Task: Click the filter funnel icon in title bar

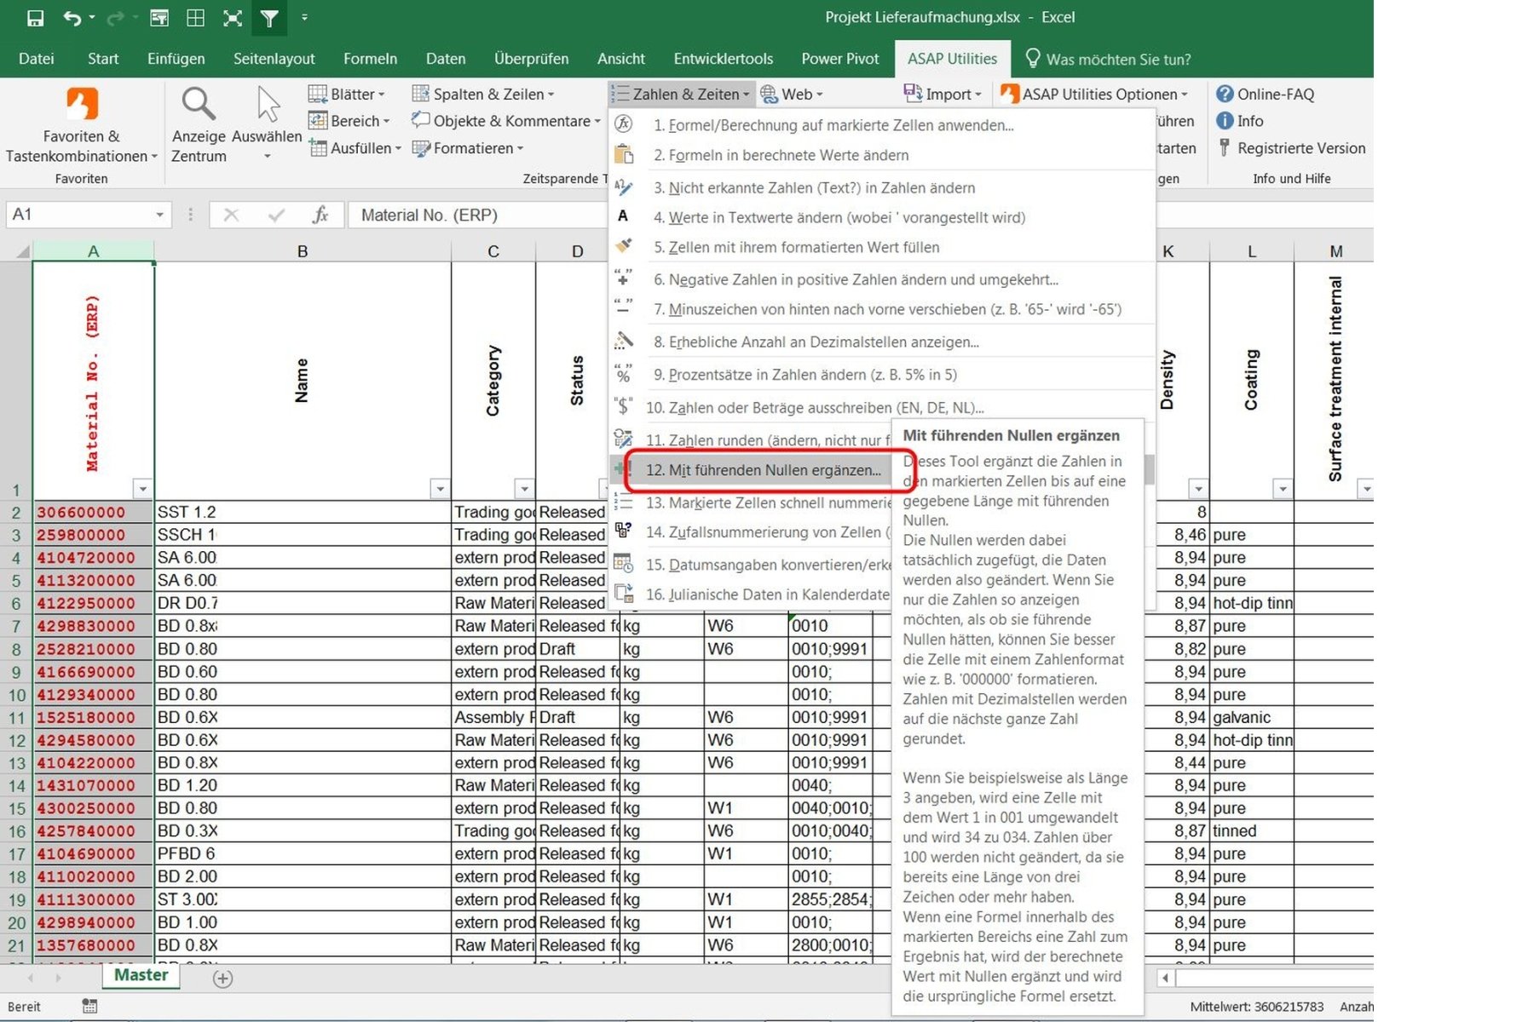Action: tap(269, 18)
